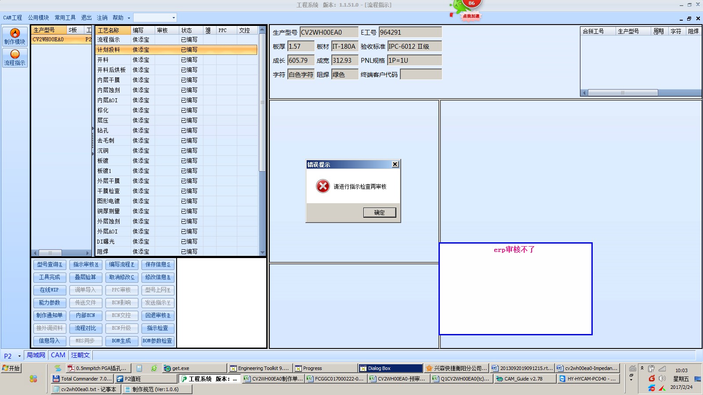Close the 错误提示 dialog with X
Viewport: 703px width, 395px height.
pyautogui.click(x=395, y=164)
